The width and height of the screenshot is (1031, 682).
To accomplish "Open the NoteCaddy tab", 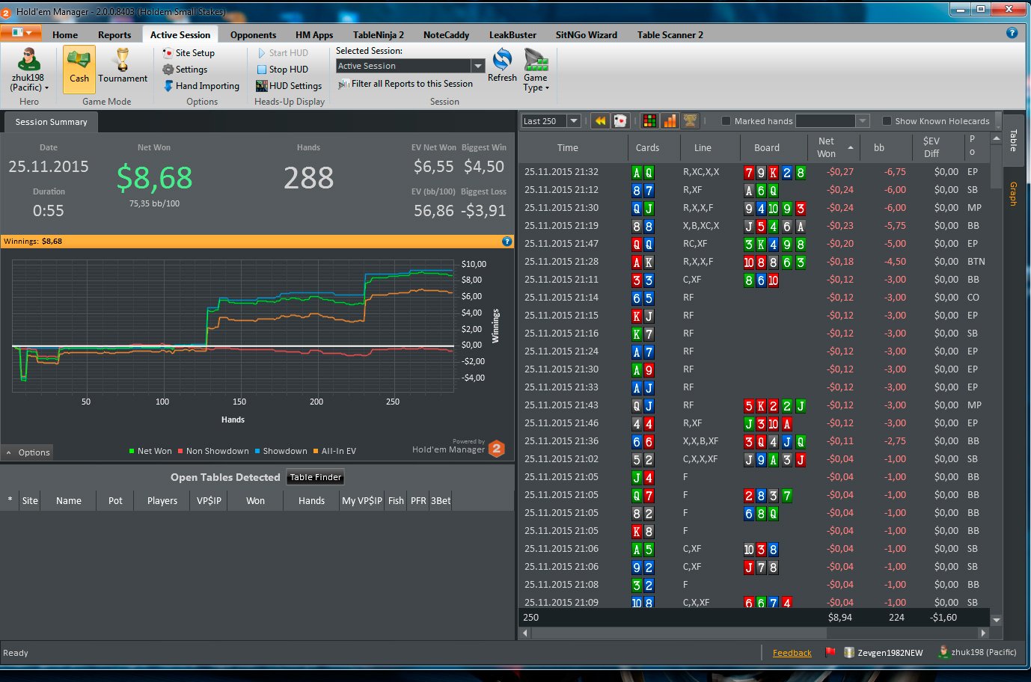I will 446,34.
